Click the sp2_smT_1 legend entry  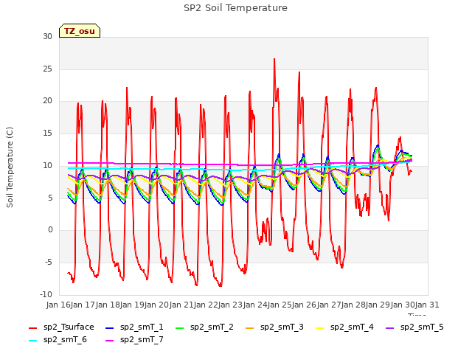pos(134,327)
